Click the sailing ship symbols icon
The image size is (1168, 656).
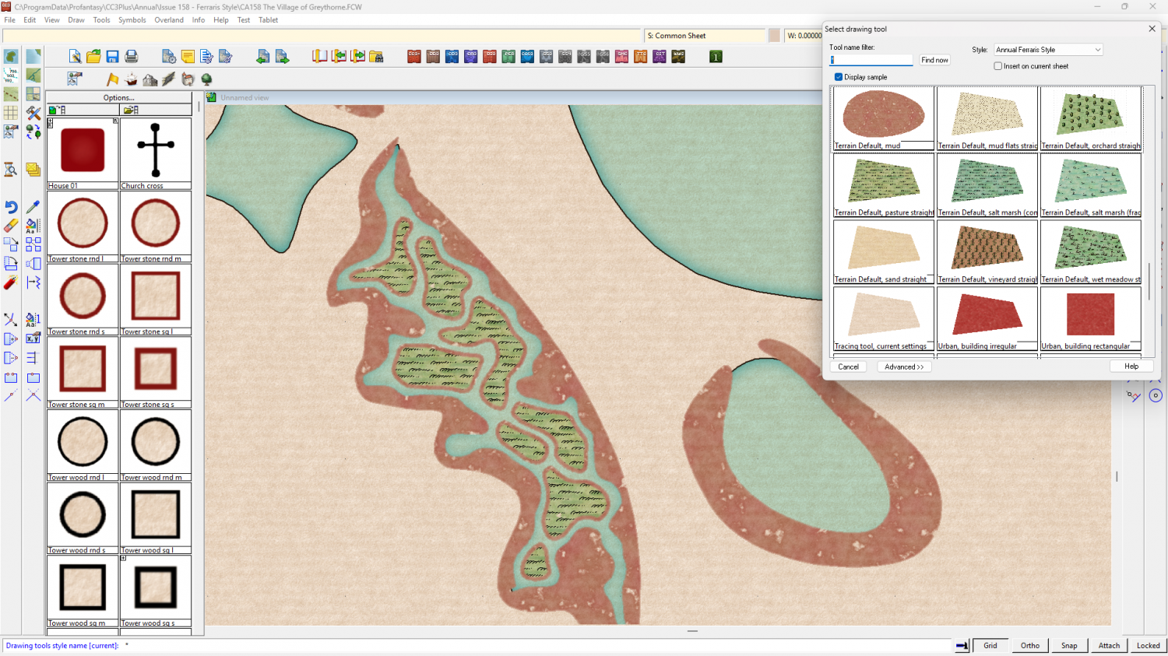(132, 79)
